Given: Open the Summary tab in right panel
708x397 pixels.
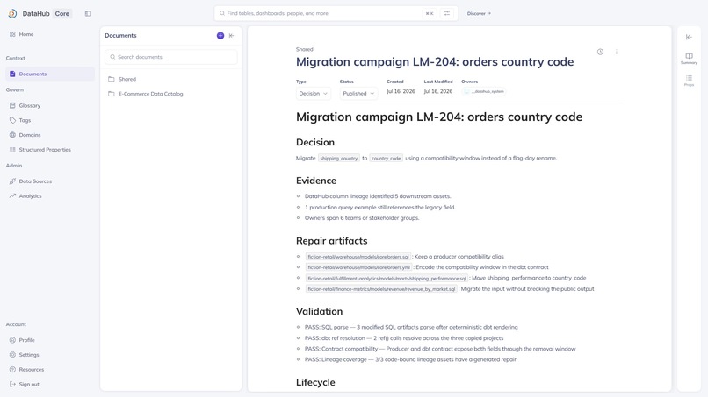Looking at the screenshot, I should (x=689, y=59).
